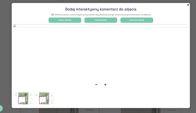This screenshot has width=196, height=113.
Task: Click the dimmed label text at bottom right
Action: 171,110
